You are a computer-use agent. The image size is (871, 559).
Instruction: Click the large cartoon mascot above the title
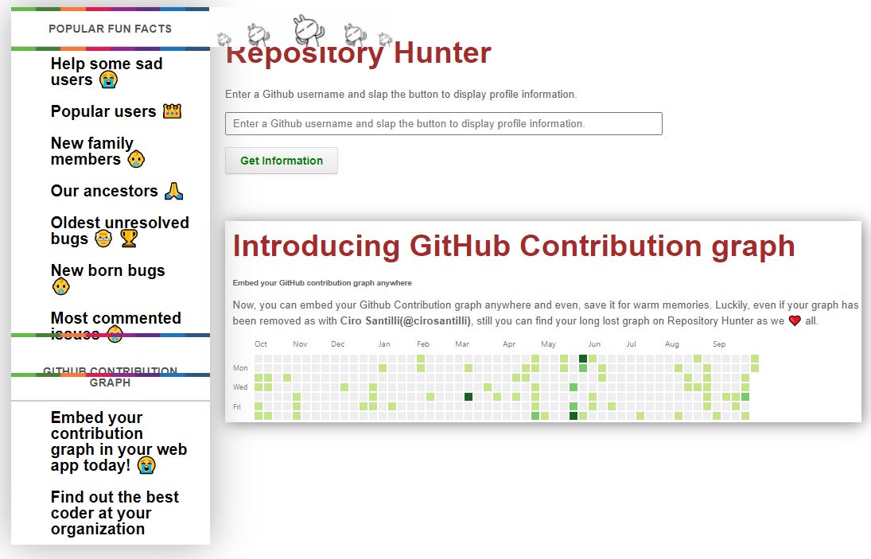click(x=309, y=30)
